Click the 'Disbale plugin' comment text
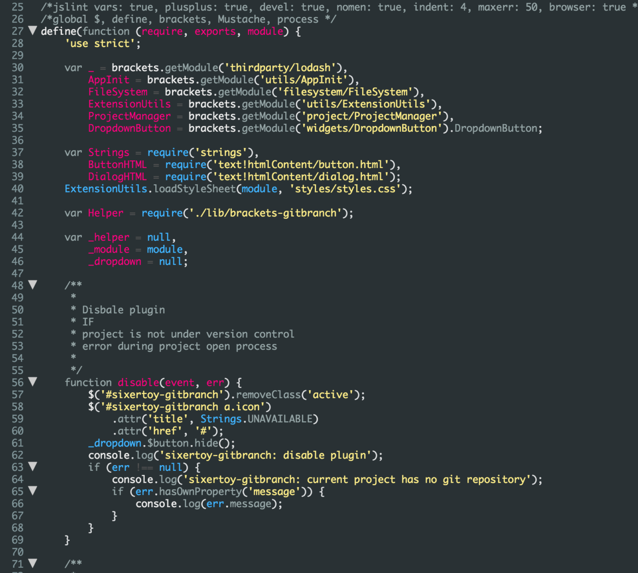The height and width of the screenshot is (573, 638). pos(123,310)
